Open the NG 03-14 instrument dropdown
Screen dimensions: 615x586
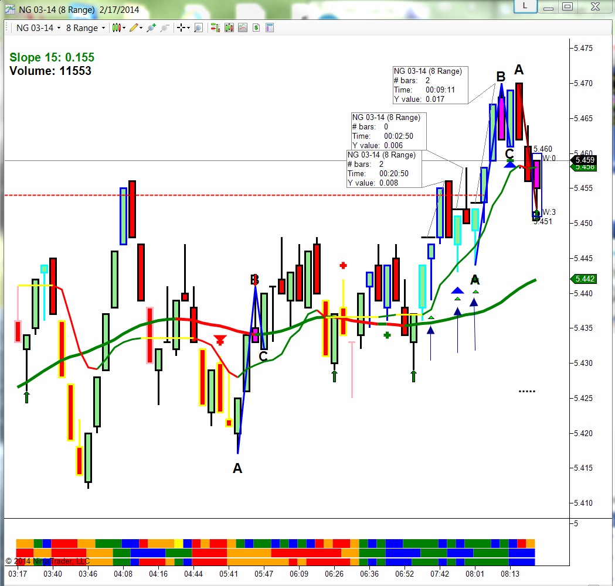point(38,28)
